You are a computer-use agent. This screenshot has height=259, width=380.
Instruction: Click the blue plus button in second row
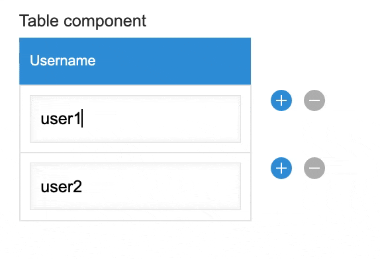281,168
